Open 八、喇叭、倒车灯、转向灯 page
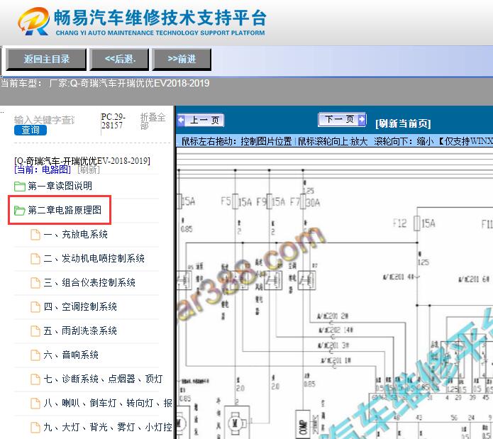Image resolution: width=493 pixels, height=439 pixels. click(108, 403)
